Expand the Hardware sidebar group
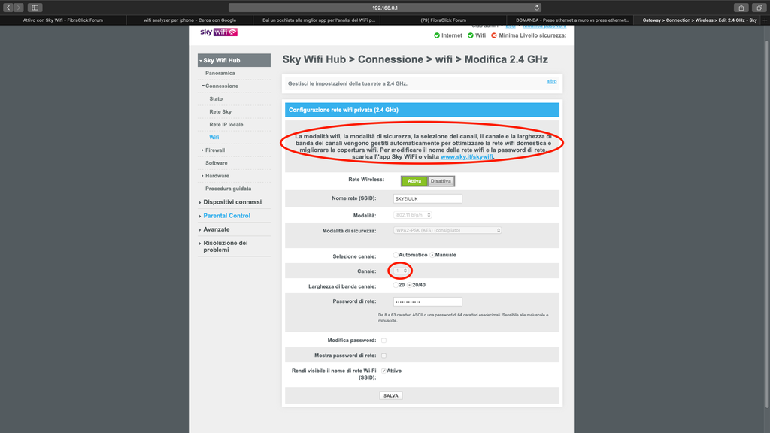Viewport: 770px width, 433px height. 216,175
